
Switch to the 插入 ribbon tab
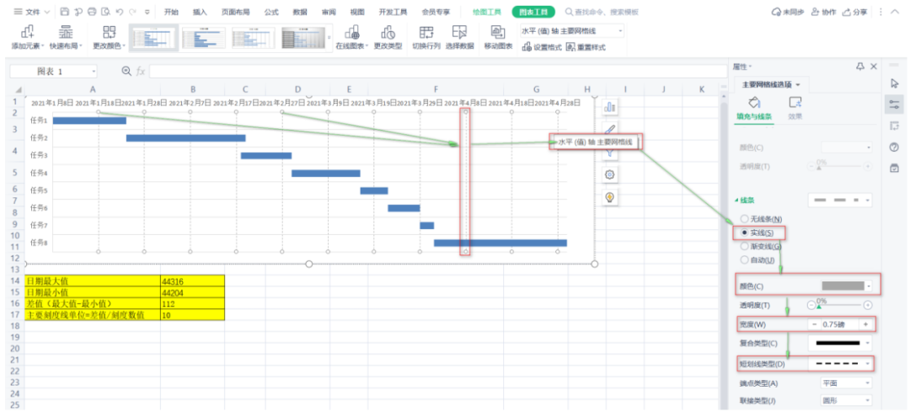point(200,12)
